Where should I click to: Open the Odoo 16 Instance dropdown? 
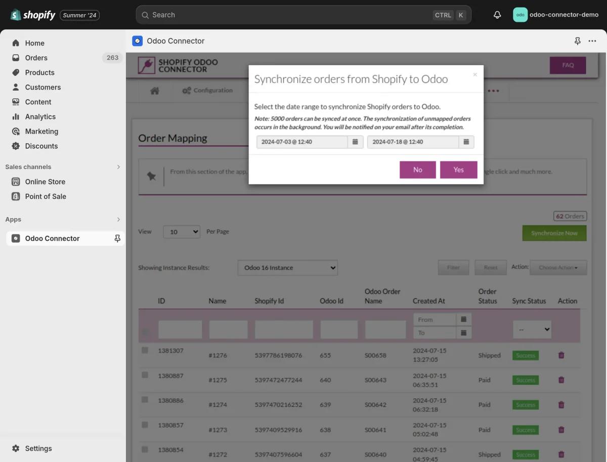click(x=287, y=268)
